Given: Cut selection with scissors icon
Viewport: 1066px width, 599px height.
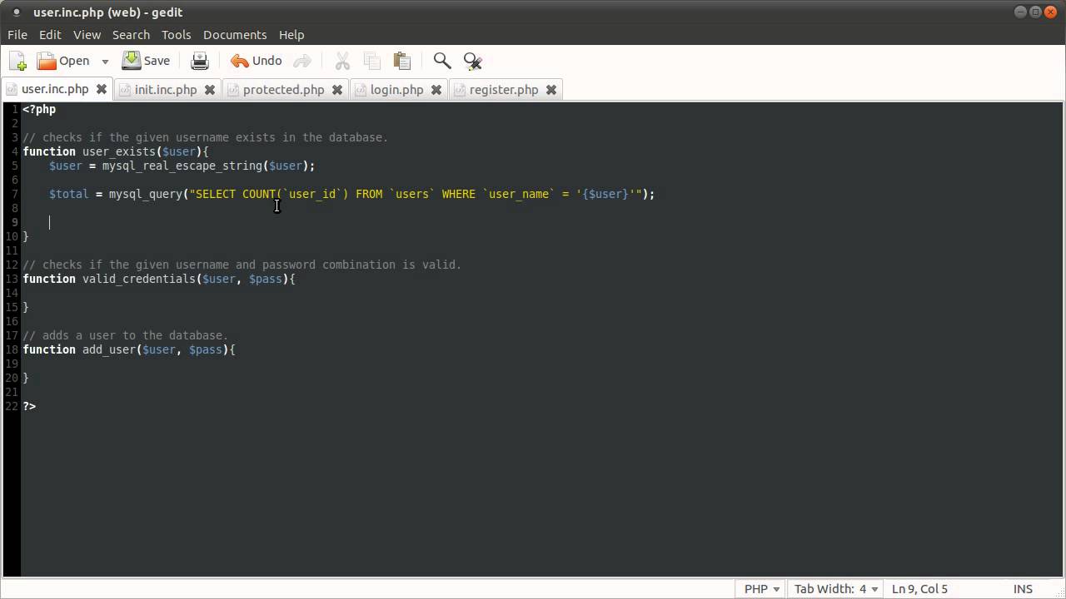Looking at the screenshot, I should tap(342, 61).
